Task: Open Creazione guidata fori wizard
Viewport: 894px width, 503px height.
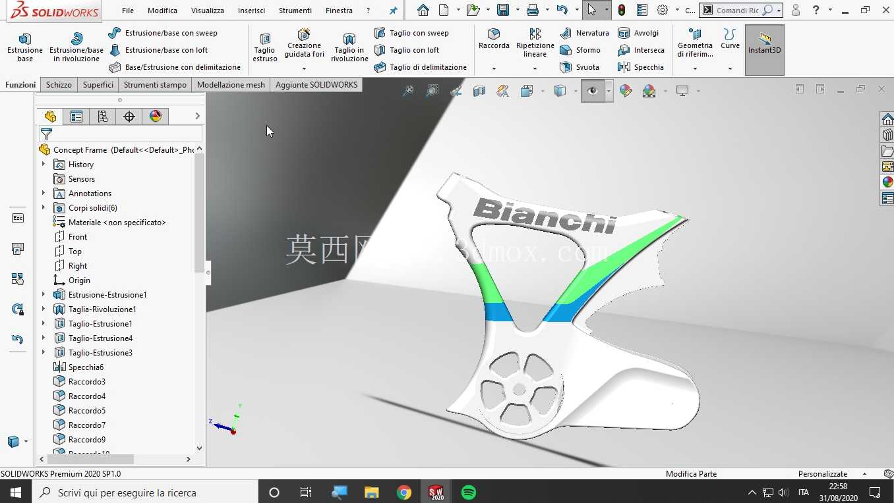Action: coord(304,44)
